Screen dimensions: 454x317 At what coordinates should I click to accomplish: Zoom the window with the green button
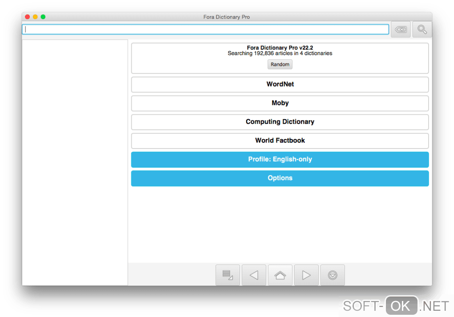pos(43,17)
